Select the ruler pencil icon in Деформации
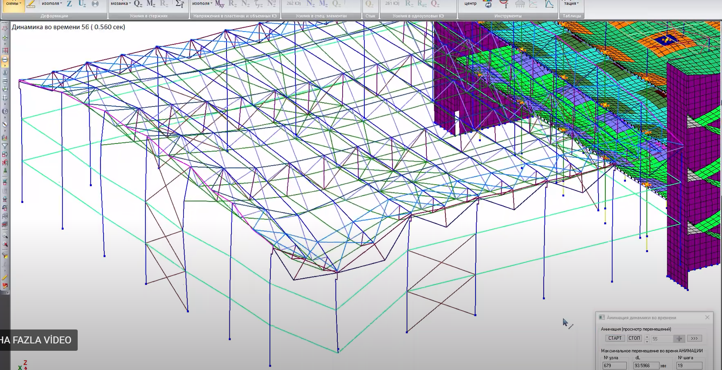 31,4
